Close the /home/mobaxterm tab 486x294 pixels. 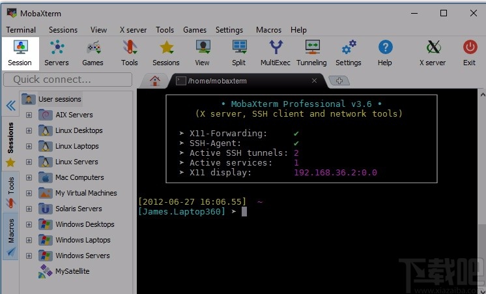[x=314, y=81]
